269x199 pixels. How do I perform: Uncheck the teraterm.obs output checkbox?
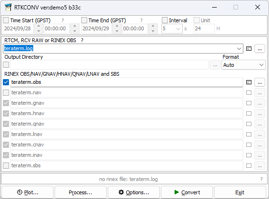(x=6, y=82)
